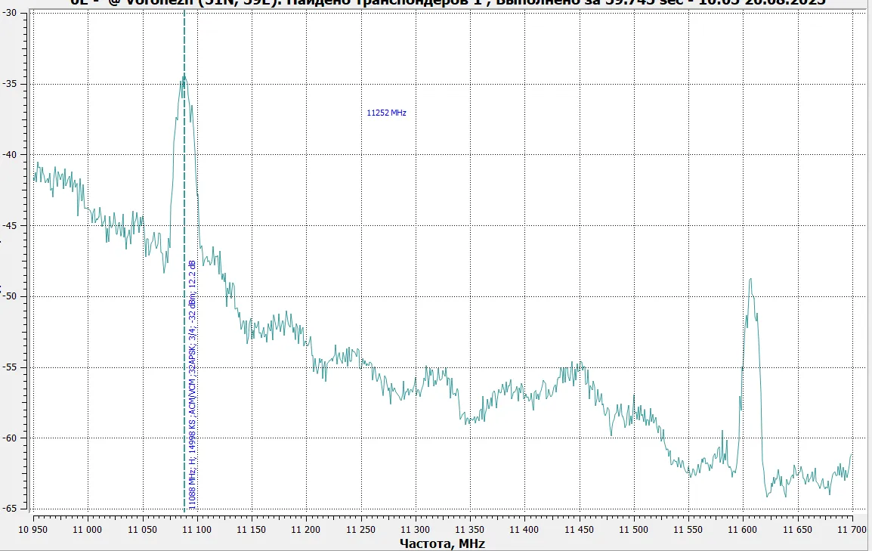Click the 10 950 x-axis tick label
This screenshot has height=551, width=872.
34,531
